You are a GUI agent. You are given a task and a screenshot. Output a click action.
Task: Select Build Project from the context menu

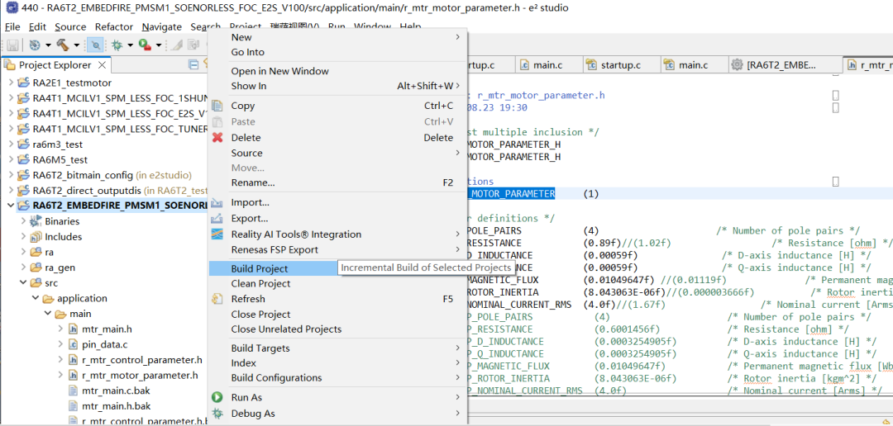click(260, 268)
